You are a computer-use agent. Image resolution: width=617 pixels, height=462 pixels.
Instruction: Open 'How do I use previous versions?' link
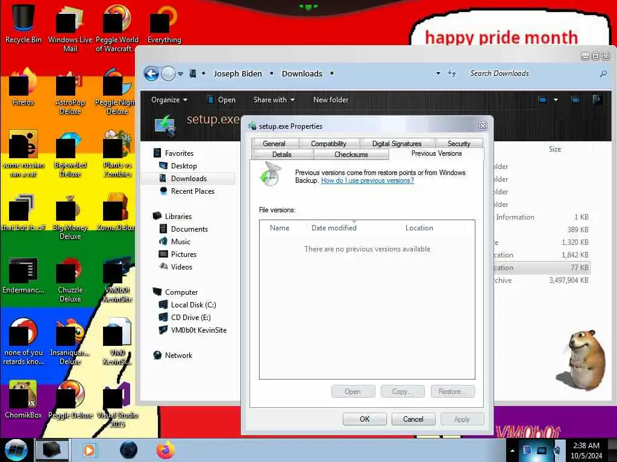(367, 180)
